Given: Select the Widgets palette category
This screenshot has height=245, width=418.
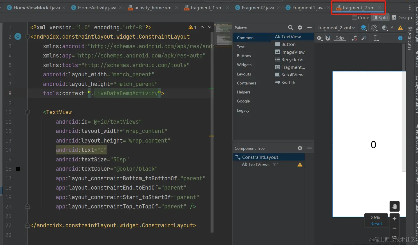Looking at the screenshot, I should point(252,65).
